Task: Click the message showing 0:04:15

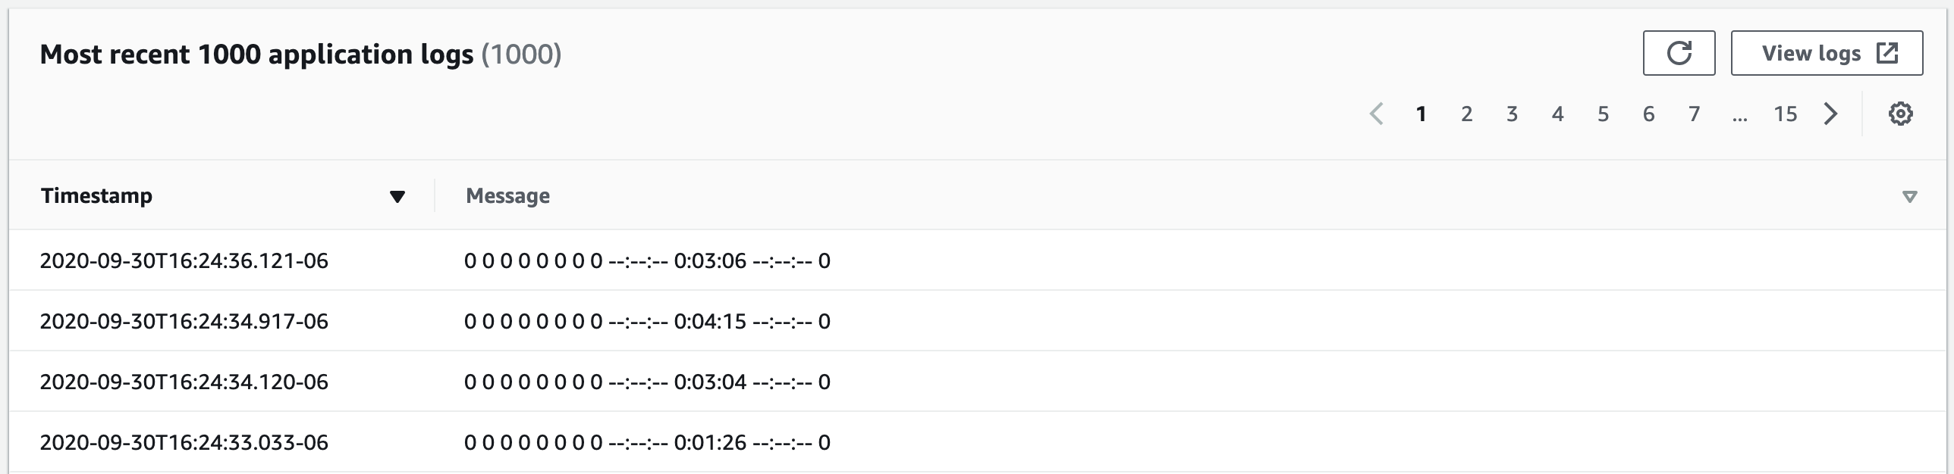Action: point(648,321)
